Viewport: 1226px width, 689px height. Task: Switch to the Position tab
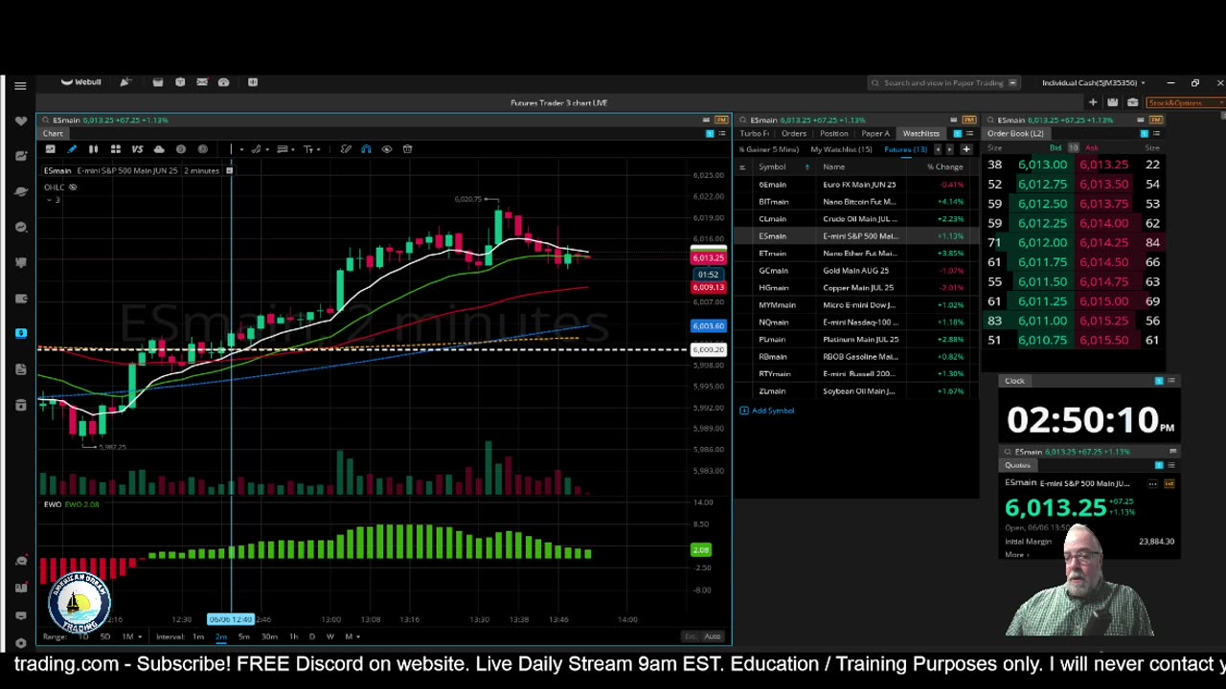click(833, 134)
